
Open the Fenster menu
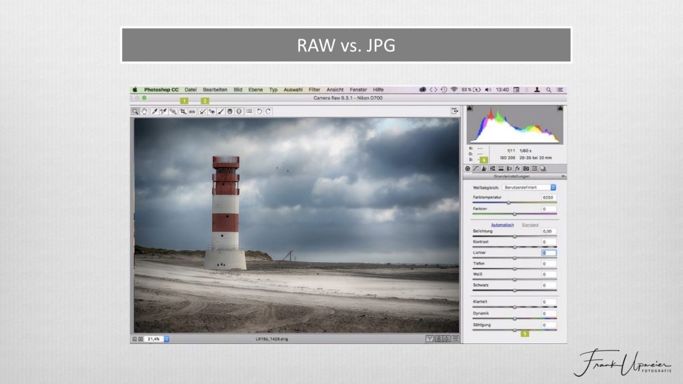pyautogui.click(x=358, y=90)
